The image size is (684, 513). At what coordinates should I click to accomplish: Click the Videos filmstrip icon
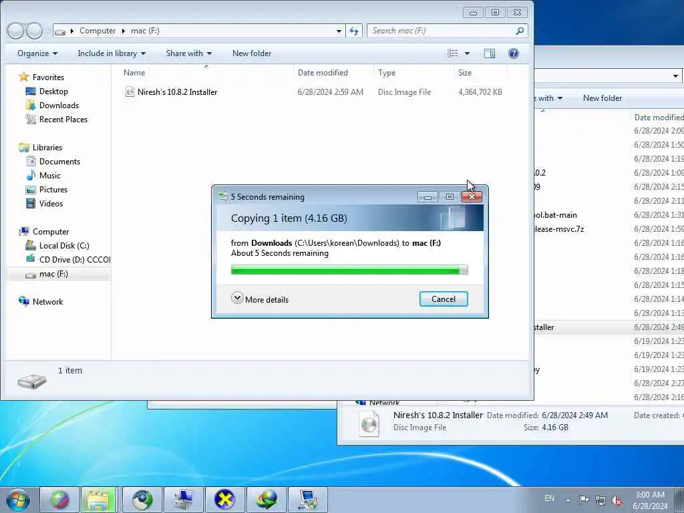[31, 203]
